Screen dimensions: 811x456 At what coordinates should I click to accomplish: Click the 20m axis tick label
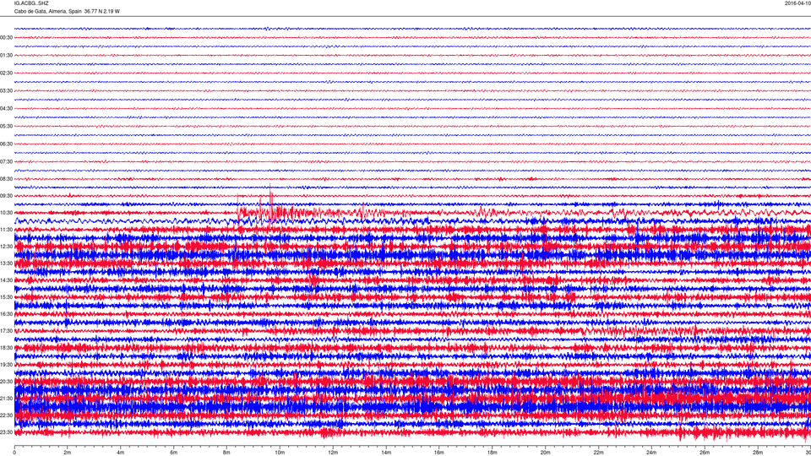click(545, 453)
